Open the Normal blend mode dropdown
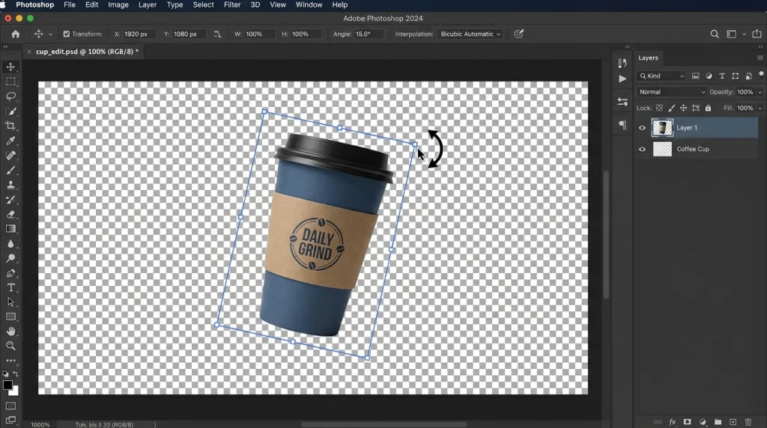767x428 pixels. [x=671, y=92]
